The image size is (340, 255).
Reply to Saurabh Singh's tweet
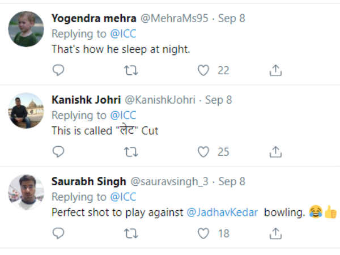click(x=58, y=233)
